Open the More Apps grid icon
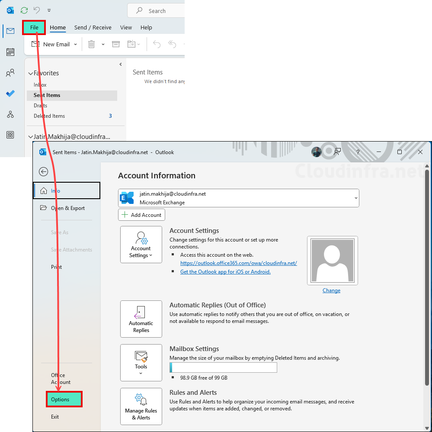The image size is (432, 432). pyautogui.click(x=10, y=135)
